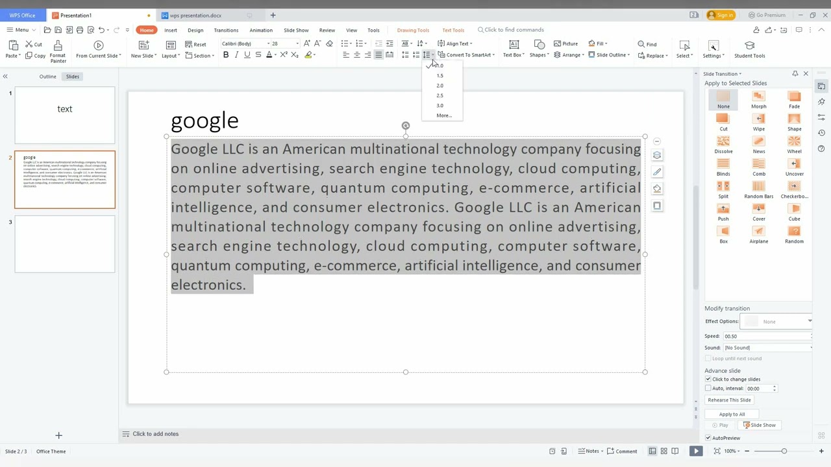Select the Morph transition effect

[x=758, y=100]
